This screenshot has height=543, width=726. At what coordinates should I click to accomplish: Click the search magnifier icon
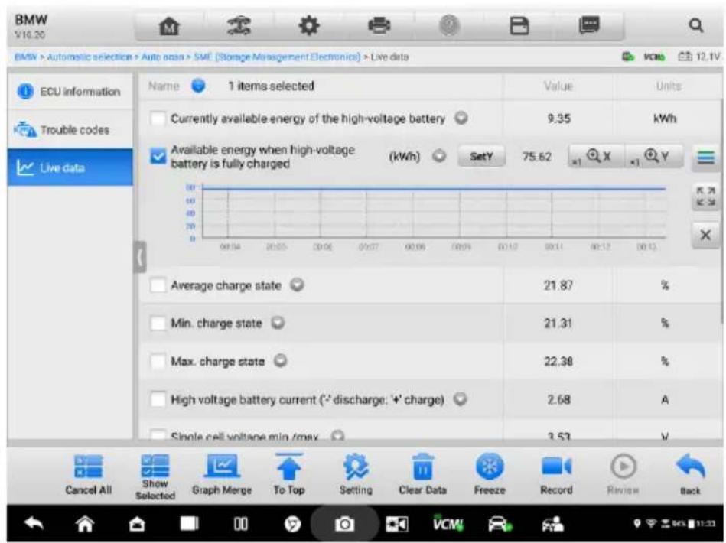coord(696,25)
